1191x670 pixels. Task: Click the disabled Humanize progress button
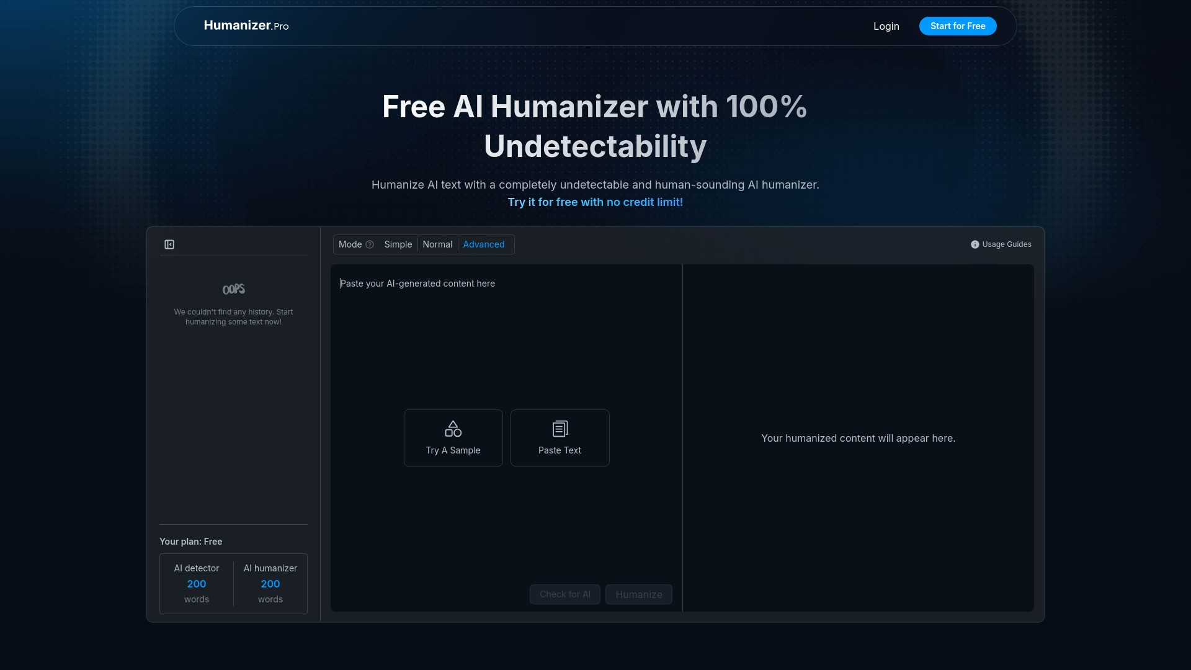[638, 594]
